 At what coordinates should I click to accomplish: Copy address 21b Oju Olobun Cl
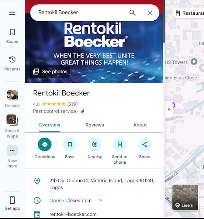(x=102, y=184)
